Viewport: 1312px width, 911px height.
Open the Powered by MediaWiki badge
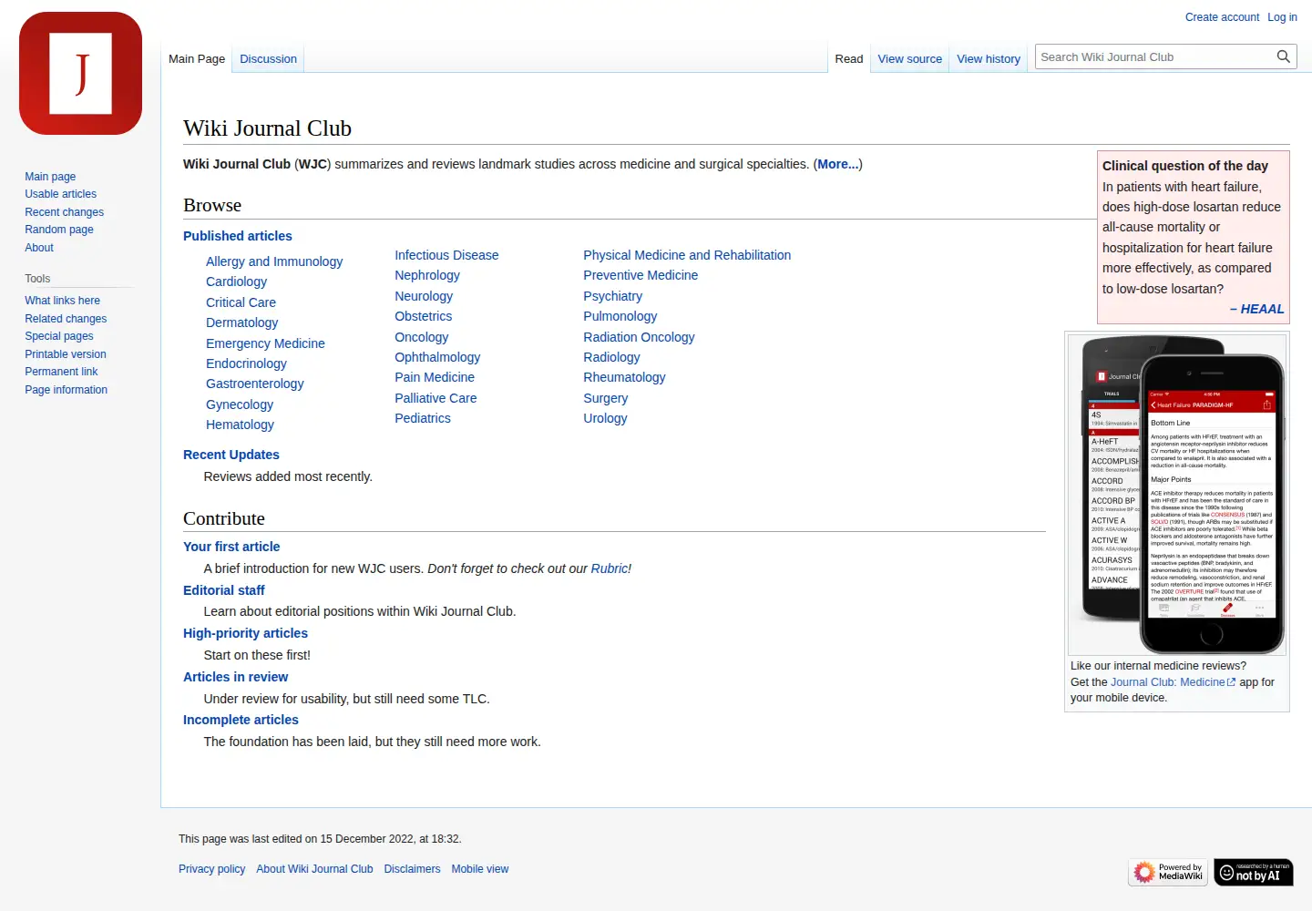(x=1168, y=873)
